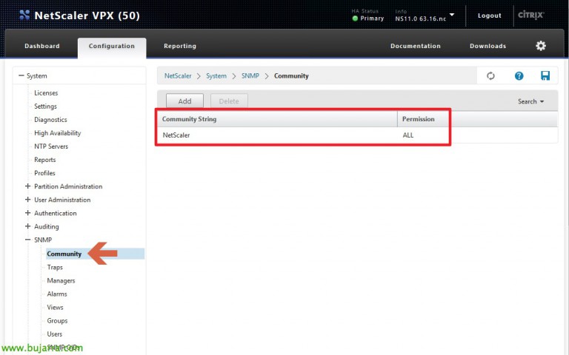The height and width of the screenshot is (355, 569).
Task: Click the ALL permission cell
Action: (x=408, y=135)
